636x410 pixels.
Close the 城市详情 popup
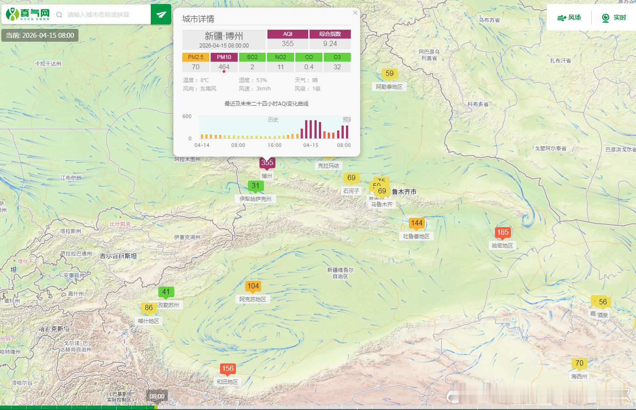point(355,13)
